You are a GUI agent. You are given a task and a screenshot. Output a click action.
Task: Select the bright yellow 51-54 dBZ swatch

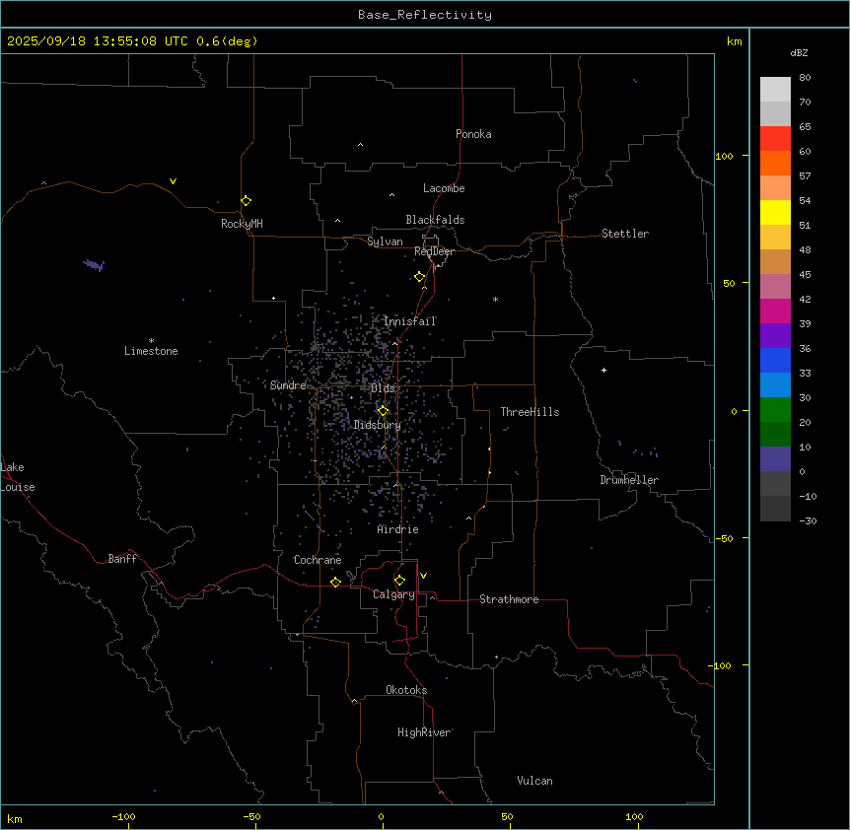[775, 213]
